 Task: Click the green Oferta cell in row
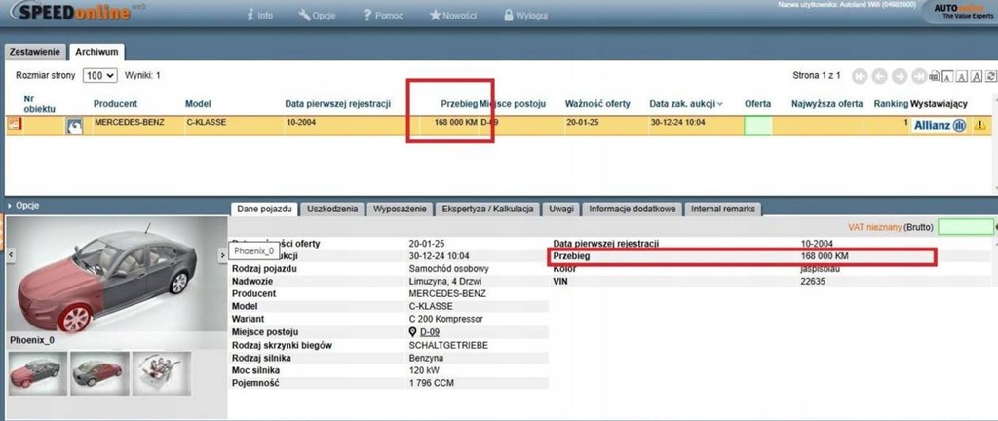[758, 126]
